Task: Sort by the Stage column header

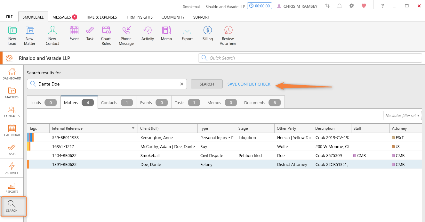Action: [x=255, y=128]
